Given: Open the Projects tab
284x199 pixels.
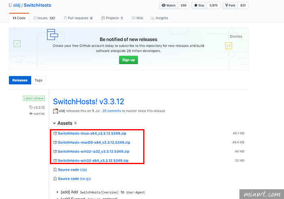Looking at the screenshot, I should tap(112, 18).
